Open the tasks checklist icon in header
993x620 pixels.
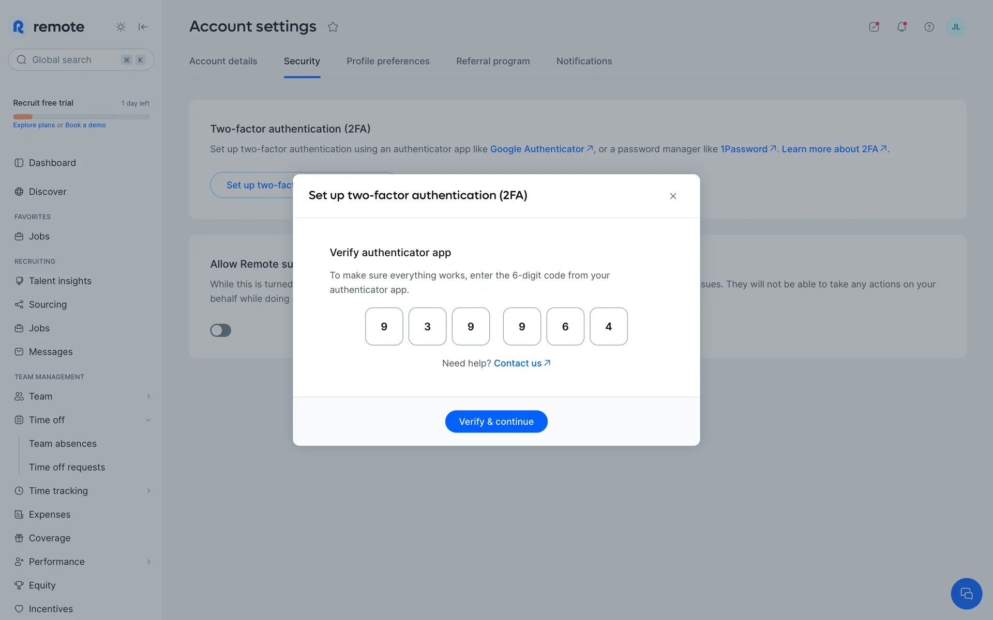(x=874, y=27)
